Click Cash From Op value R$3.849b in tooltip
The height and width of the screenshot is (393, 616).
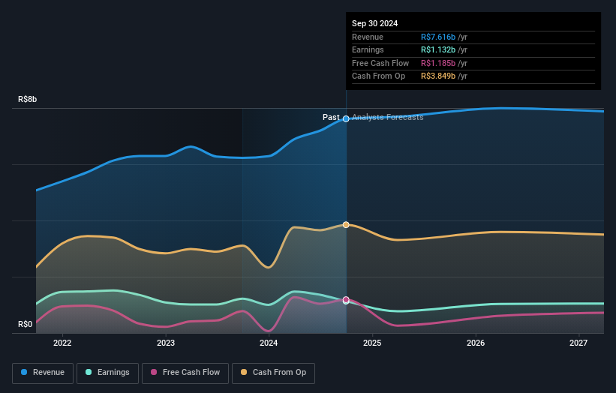438,76
